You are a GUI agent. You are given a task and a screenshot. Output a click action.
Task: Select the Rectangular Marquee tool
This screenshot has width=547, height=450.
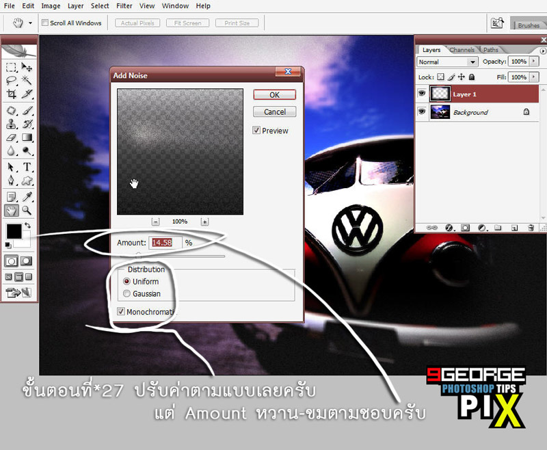11,66
